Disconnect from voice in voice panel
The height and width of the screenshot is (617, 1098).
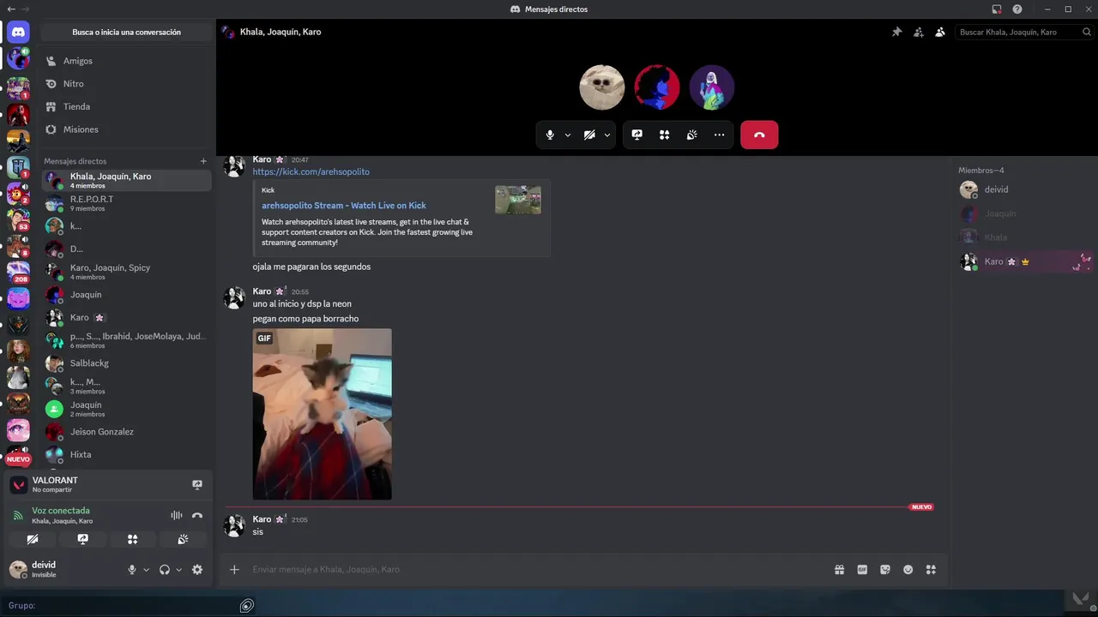[197, 515]
